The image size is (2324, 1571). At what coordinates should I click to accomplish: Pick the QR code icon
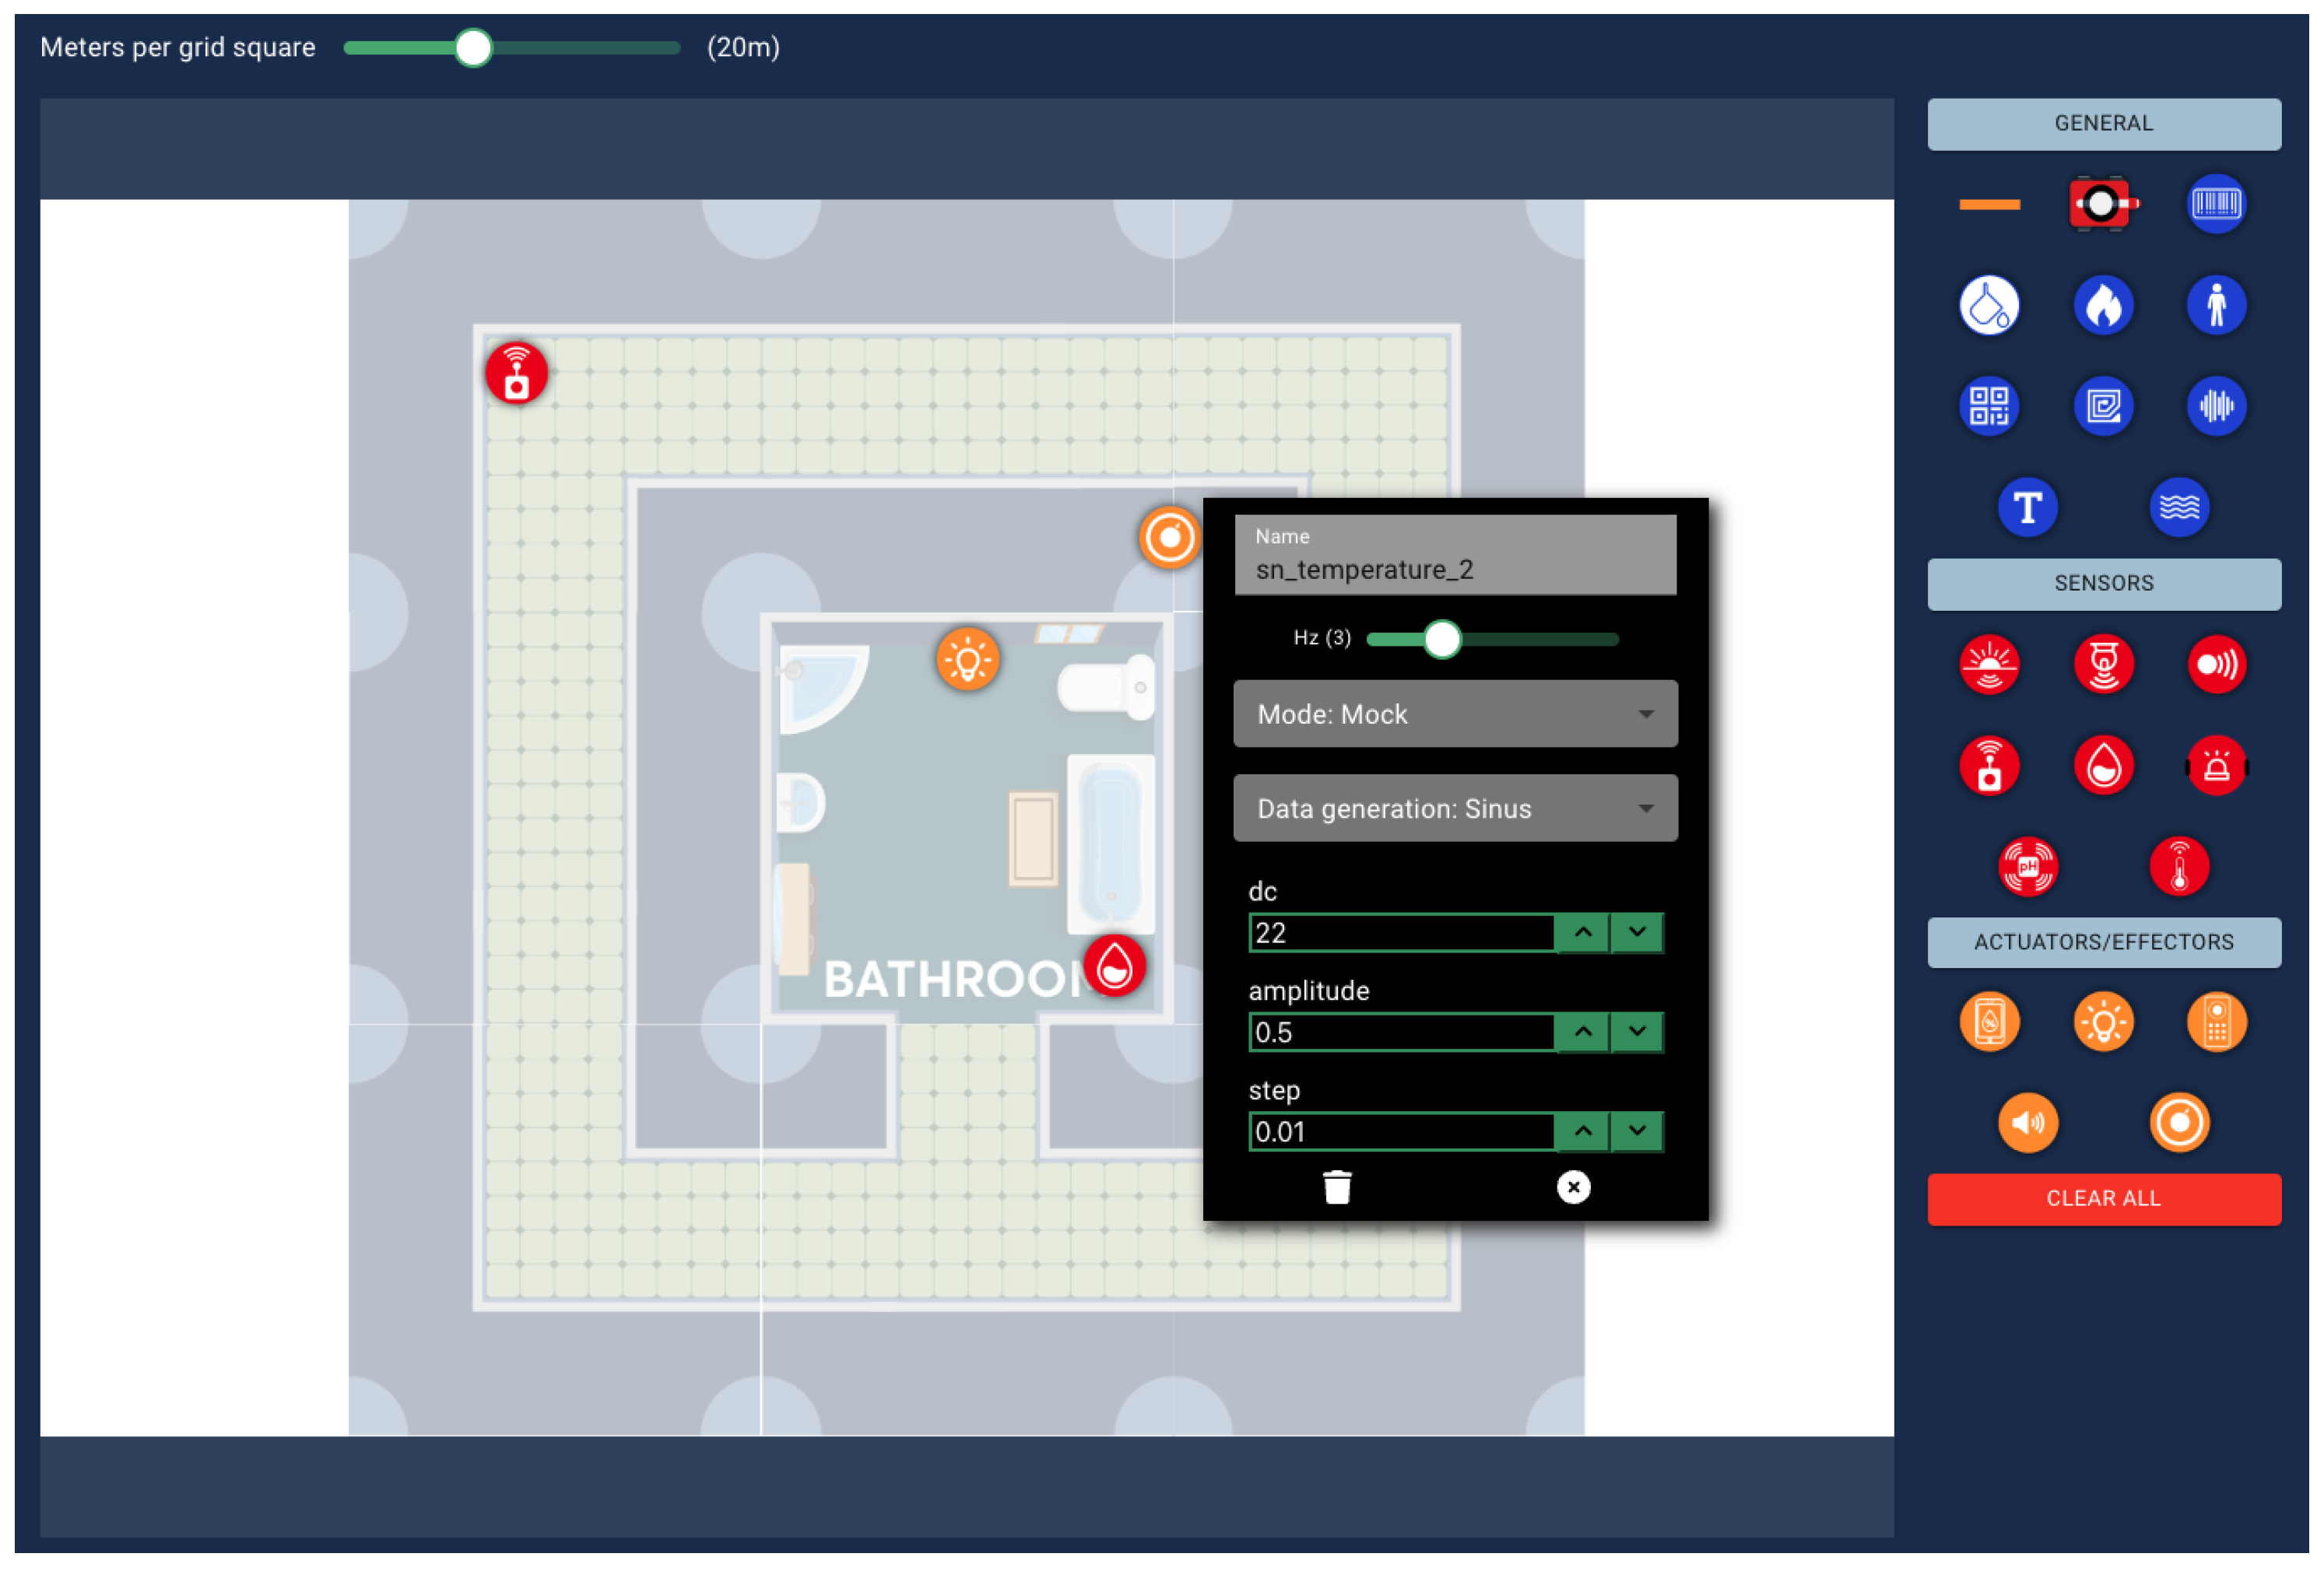[1989, 406]
